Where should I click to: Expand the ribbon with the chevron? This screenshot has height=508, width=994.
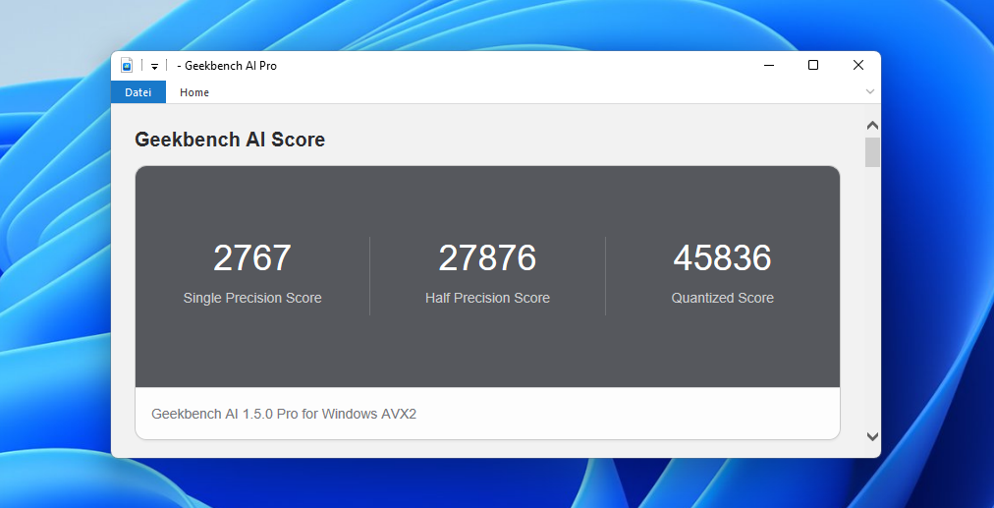click(870, 92)
